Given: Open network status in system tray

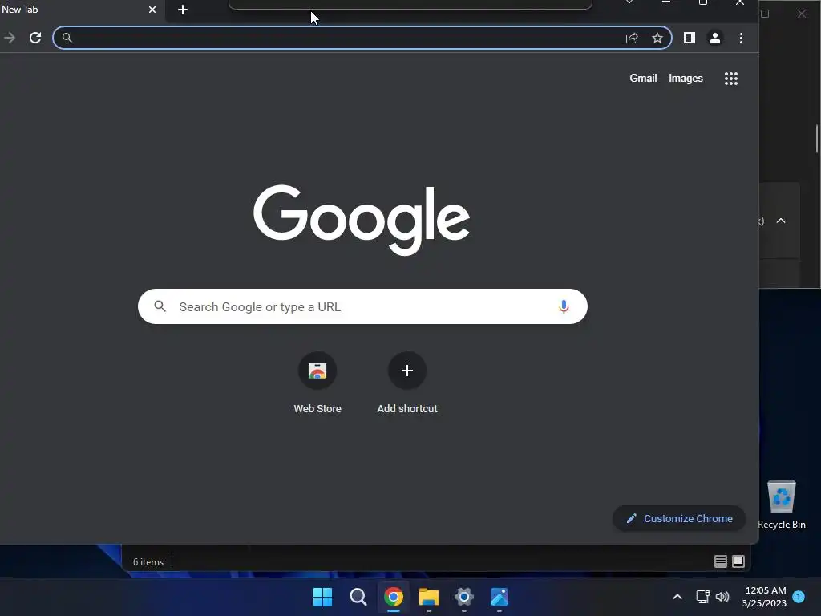Looking at the screenshot, I should click(x=702, y=597).
